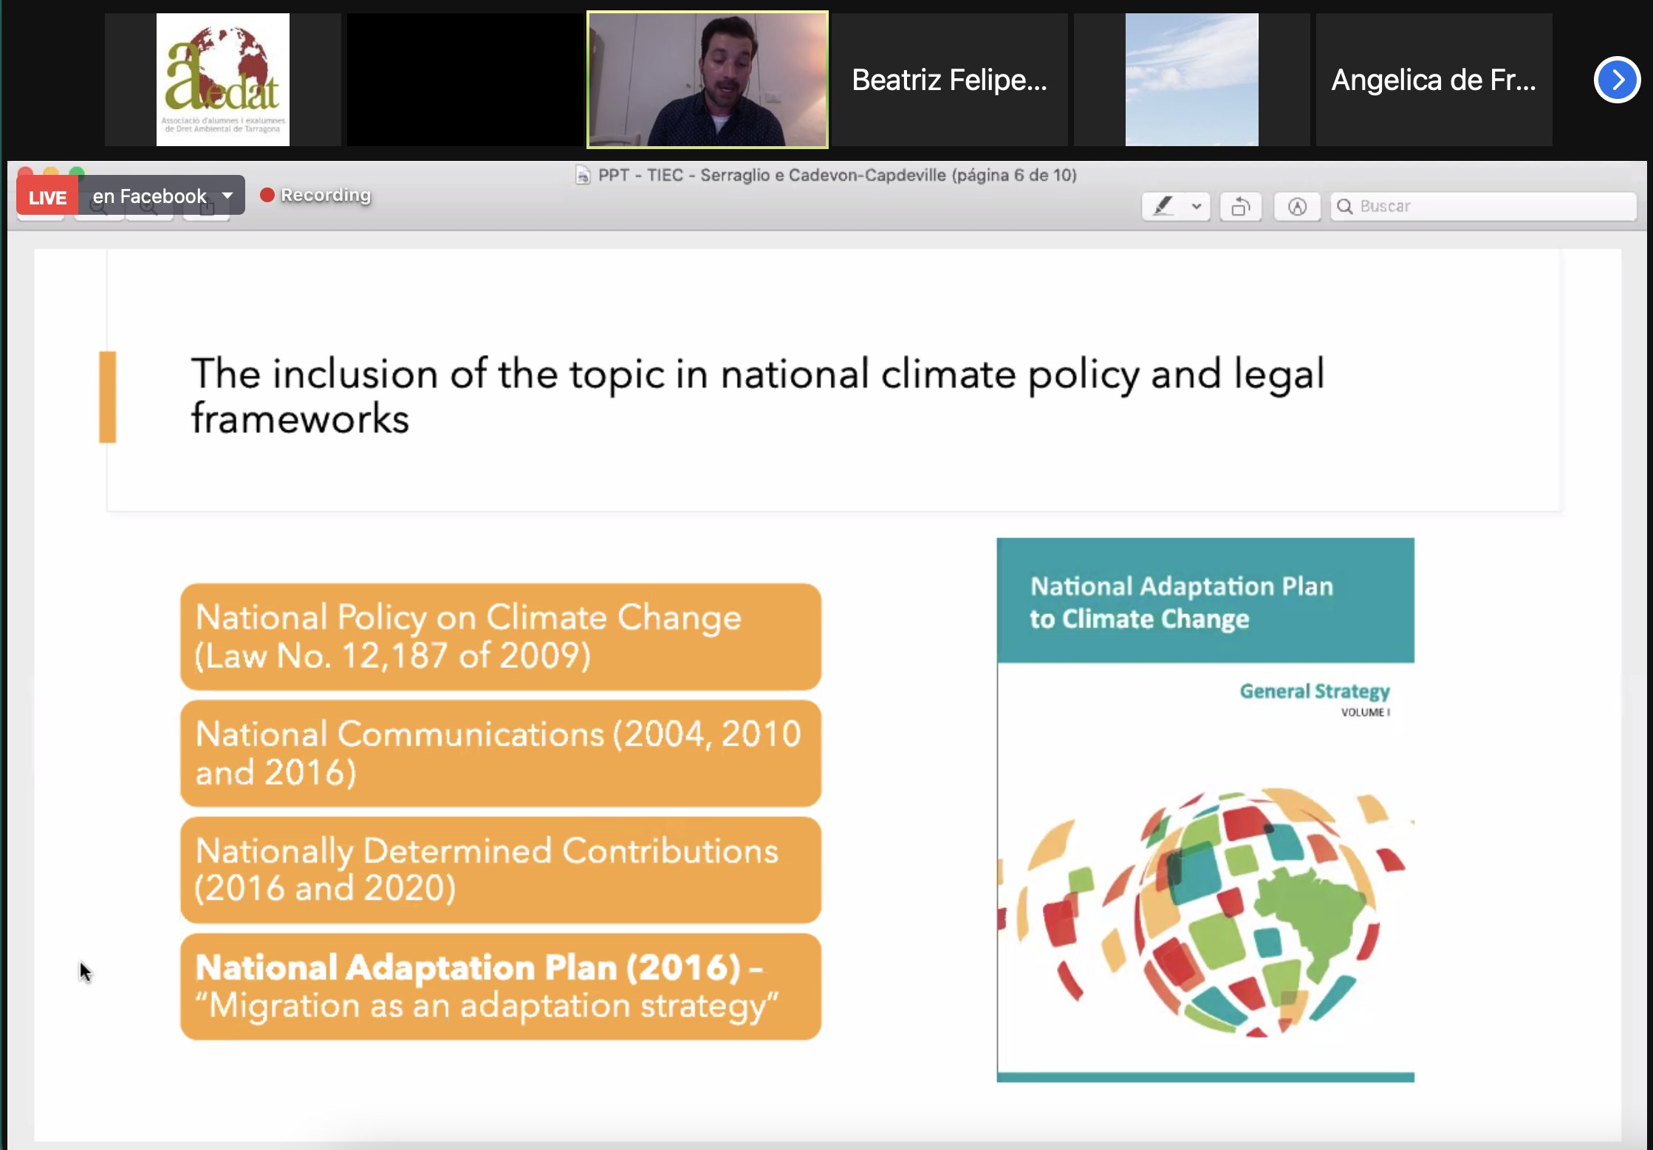Click the Recording indicator
This screenshot has width=1653, height=1150.
[x=316, y=195]
